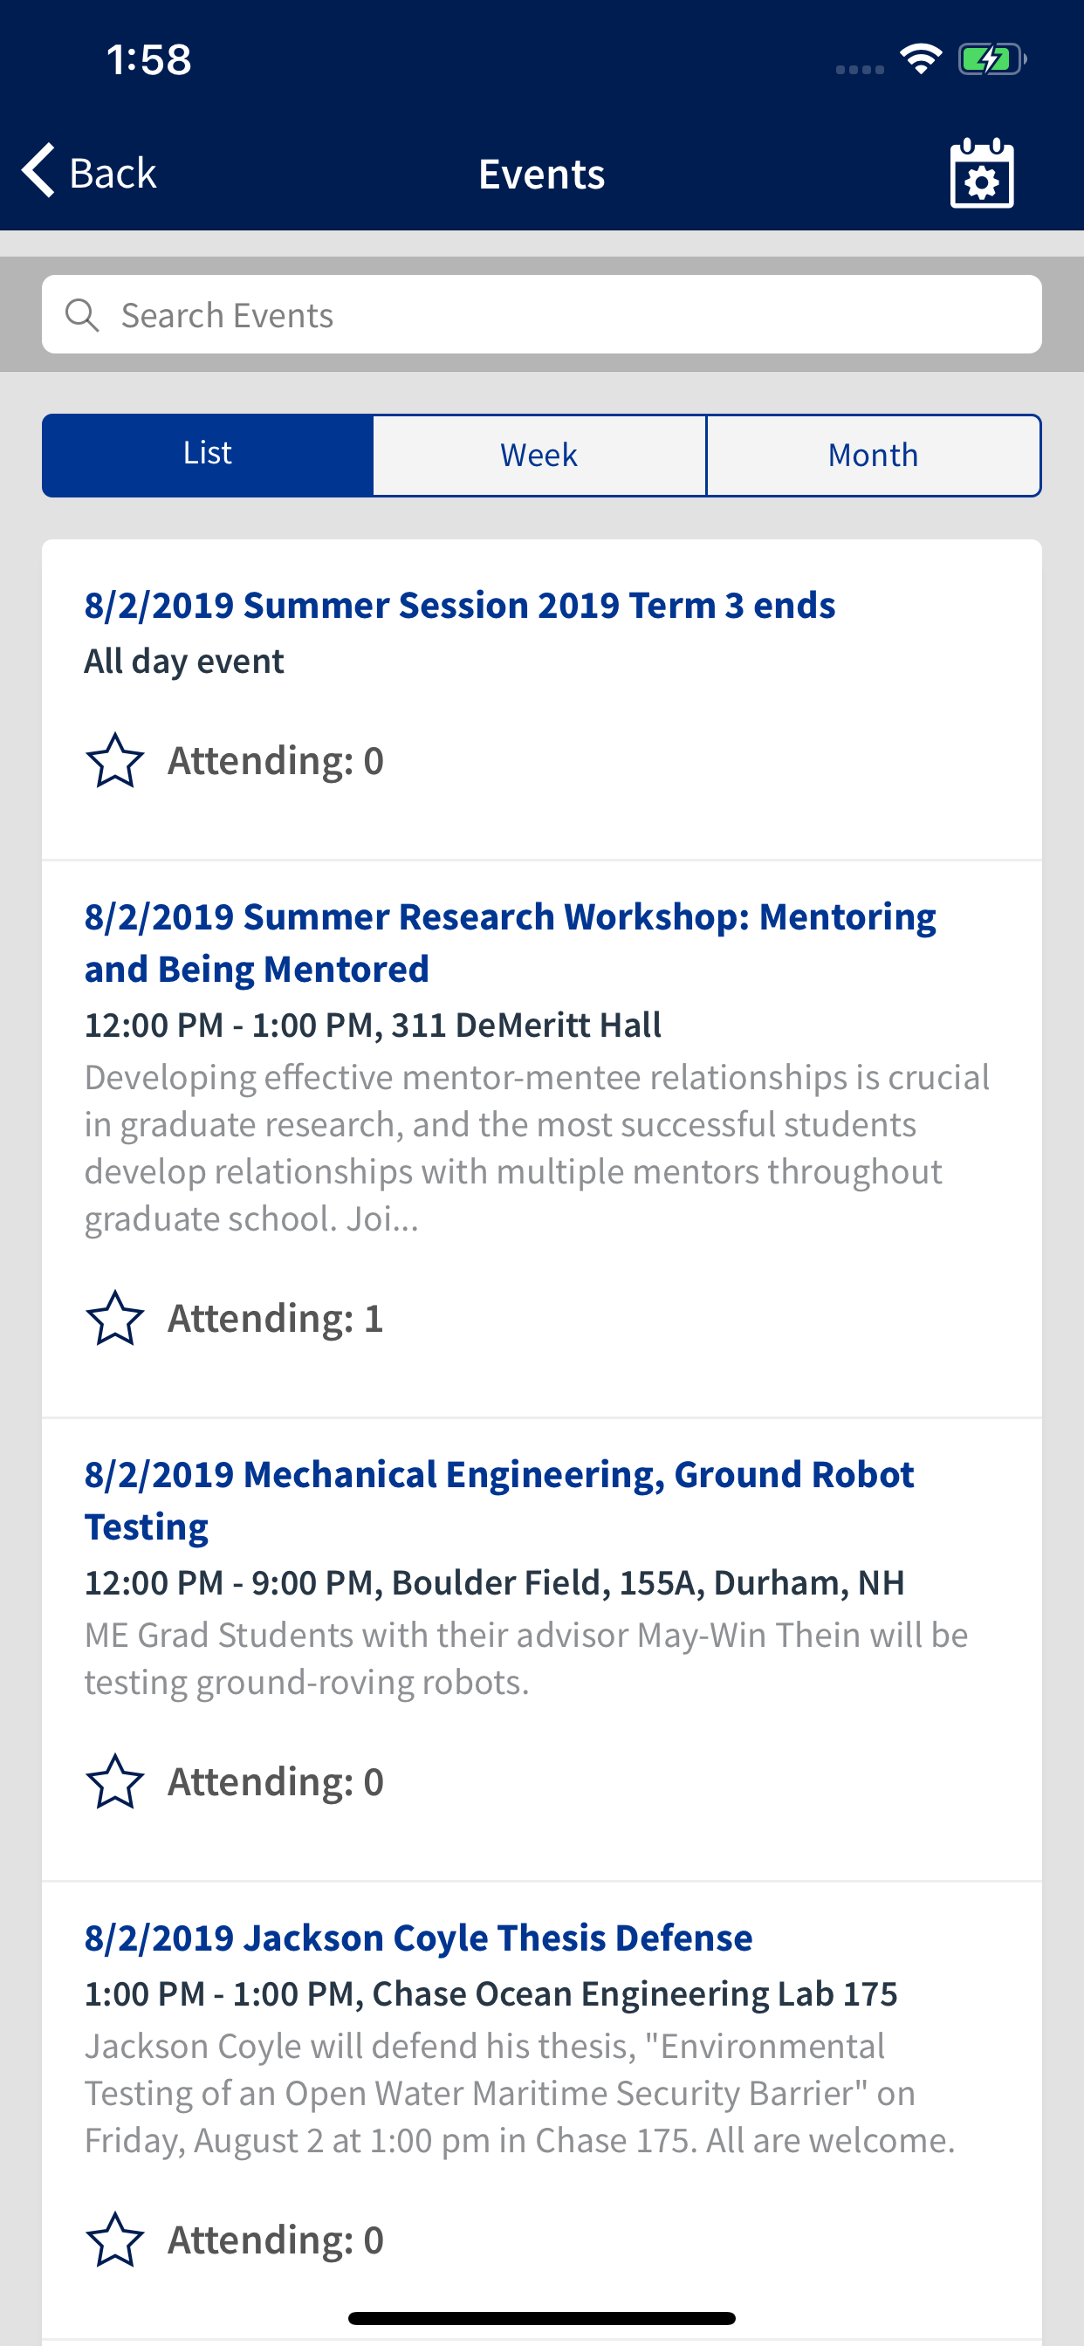Open Mechanical Engineering Ground Robot Testing

(499, 1500)
